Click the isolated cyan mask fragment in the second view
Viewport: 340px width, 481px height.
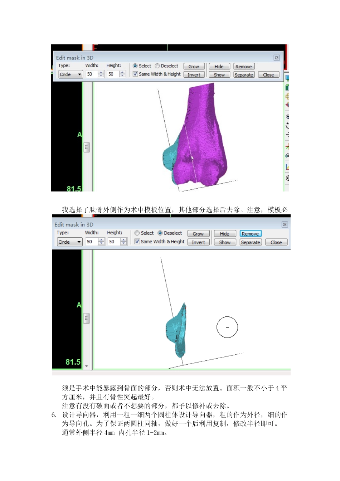176,331
